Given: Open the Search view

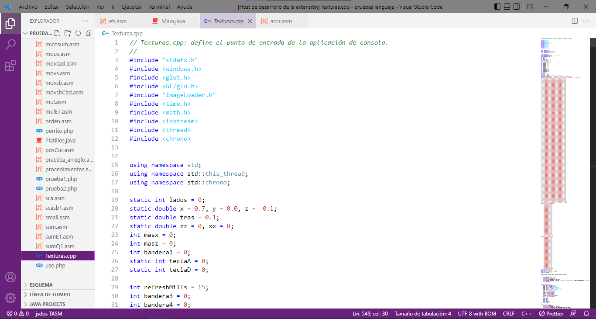Looking at the screenshot, I should click(x=10, y=44).
